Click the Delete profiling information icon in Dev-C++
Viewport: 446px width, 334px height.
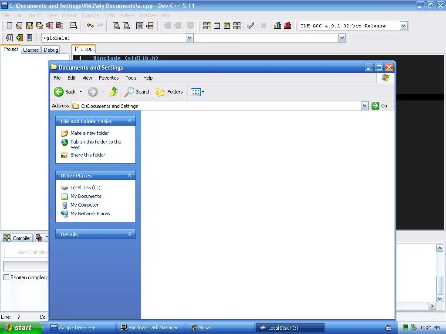pyautogui.click(x=287, y=26)
